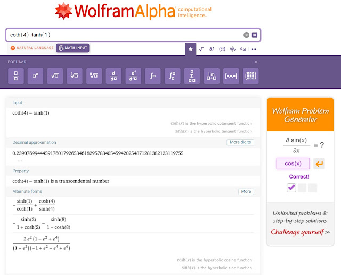Open the square root symbols tab
The width and height of the screenshot is (341, 275).
pos(201,49)
